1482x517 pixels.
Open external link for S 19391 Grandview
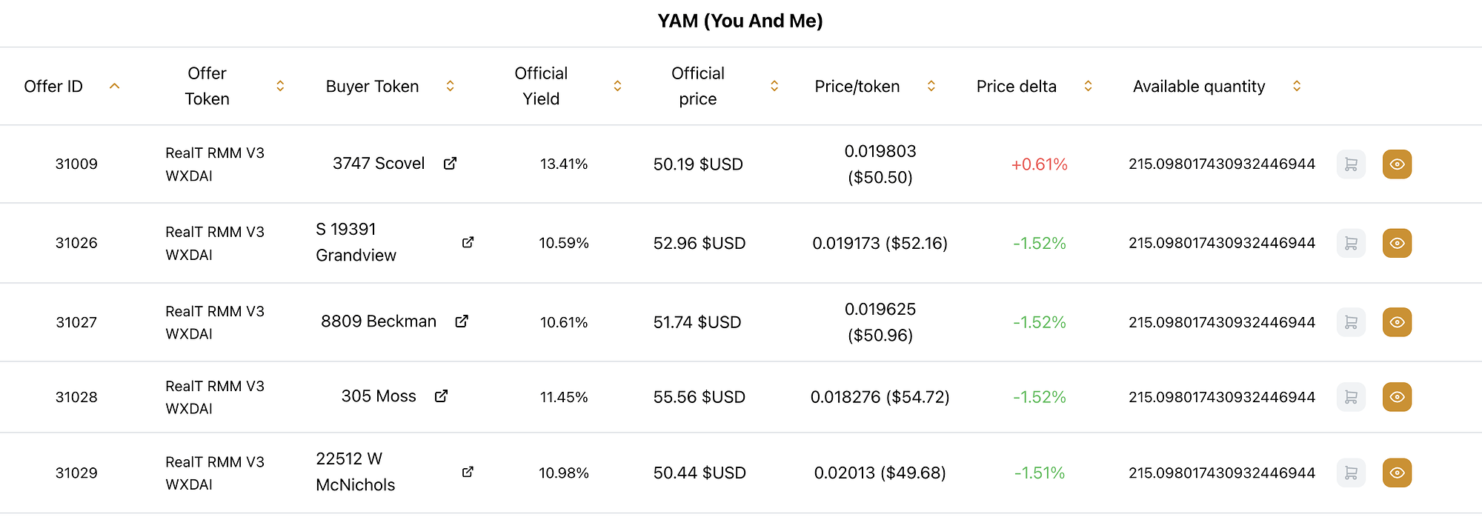tap(468, 242)
